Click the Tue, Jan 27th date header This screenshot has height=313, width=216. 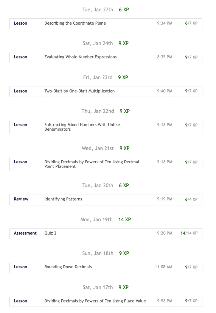tap(98, 9)
